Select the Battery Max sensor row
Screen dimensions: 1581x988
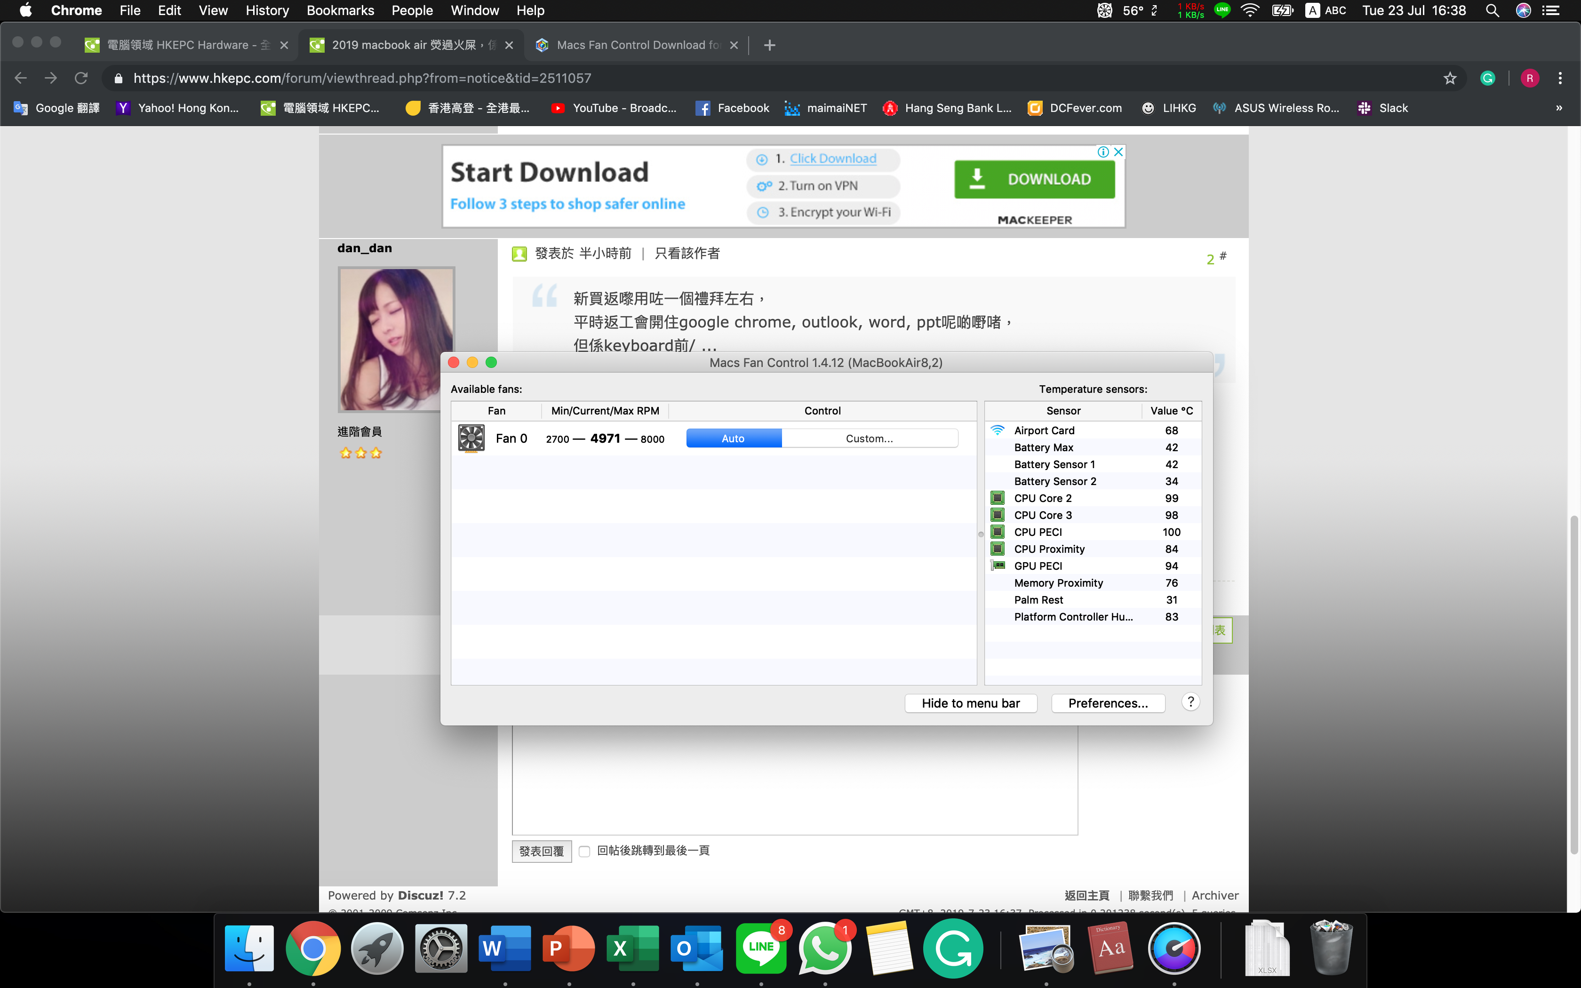(1092, 447)
